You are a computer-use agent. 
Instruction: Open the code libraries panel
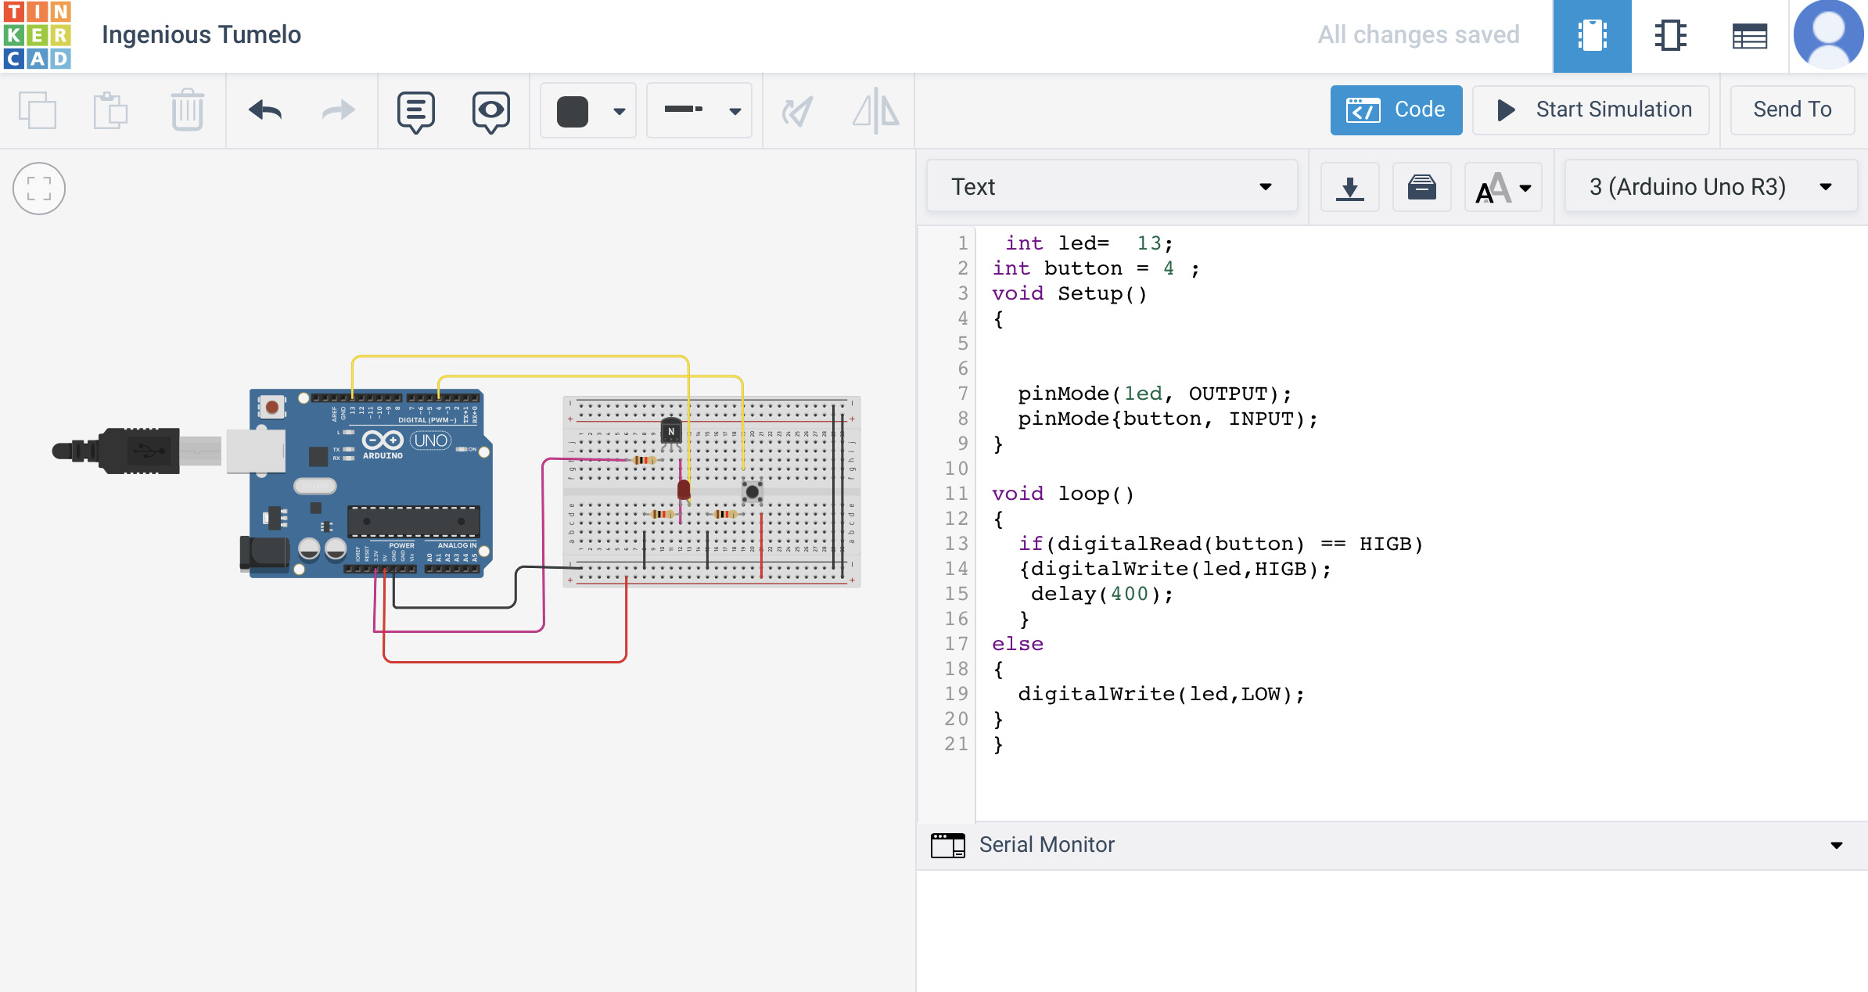pos(1421,186)
